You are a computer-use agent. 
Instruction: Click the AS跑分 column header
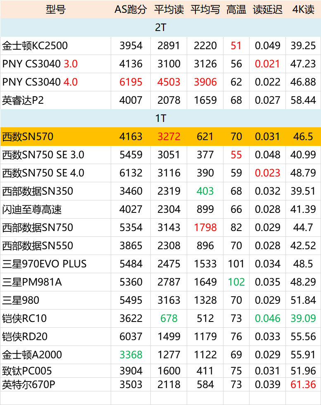131,10
